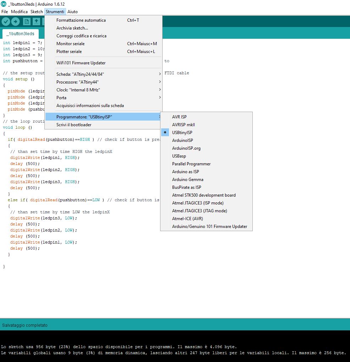This screenshot has width=350, height=362.
Task: Open the Aiuto menu
Action: click(72, 11)
